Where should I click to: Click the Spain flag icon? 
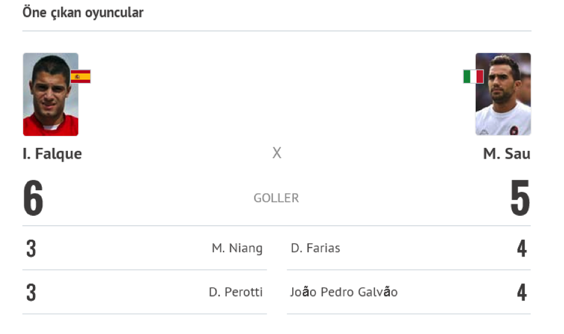point(80,77)
